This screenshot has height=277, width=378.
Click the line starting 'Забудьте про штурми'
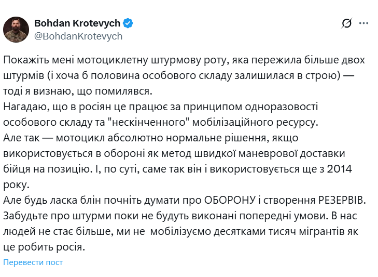point(180,216)
